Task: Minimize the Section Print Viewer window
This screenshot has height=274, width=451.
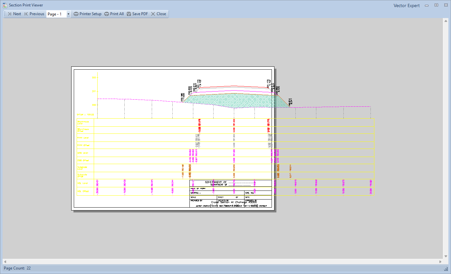Action: click(x=427, y=5)
